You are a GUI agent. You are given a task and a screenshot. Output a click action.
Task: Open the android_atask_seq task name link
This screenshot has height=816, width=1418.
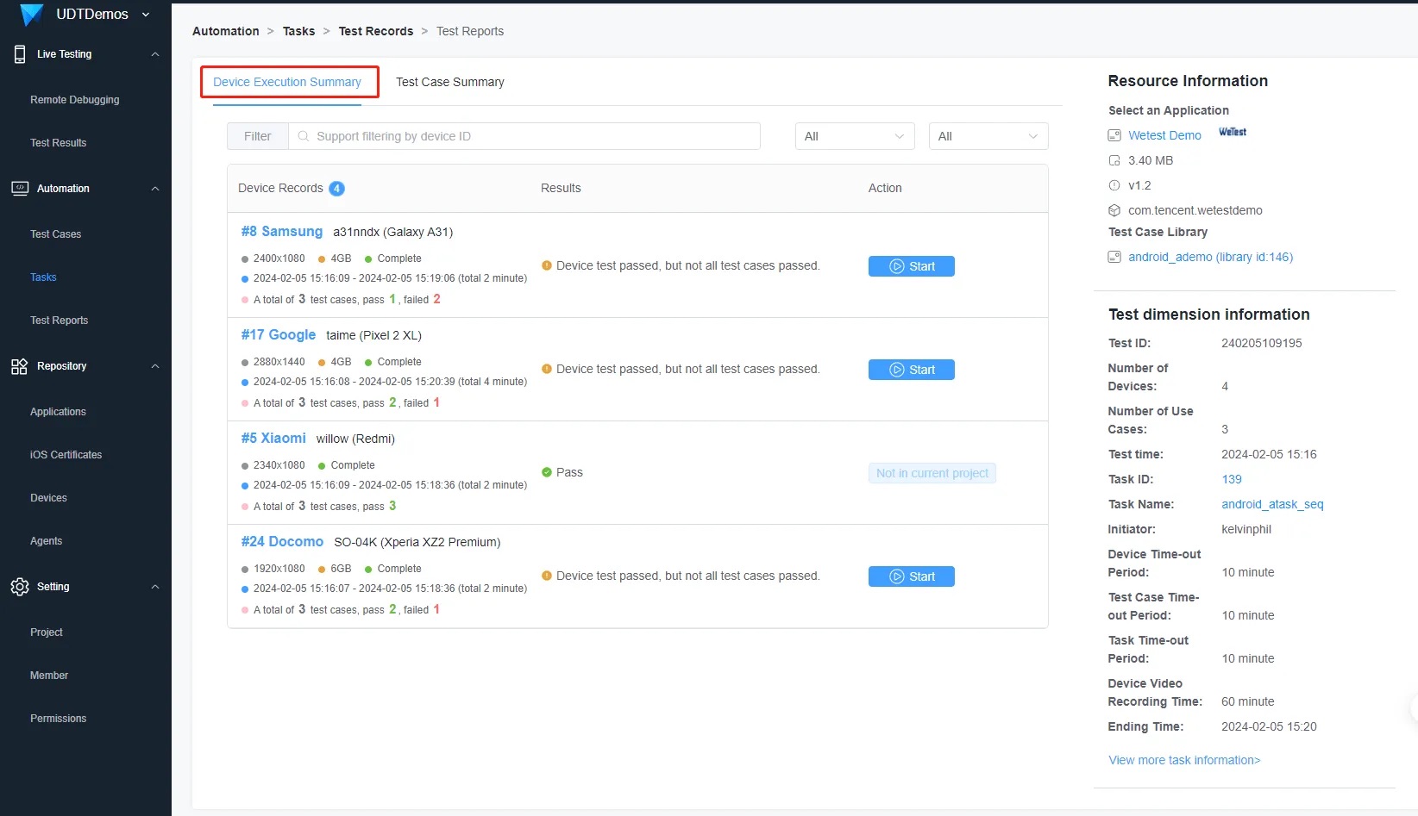coord(1272,504)
